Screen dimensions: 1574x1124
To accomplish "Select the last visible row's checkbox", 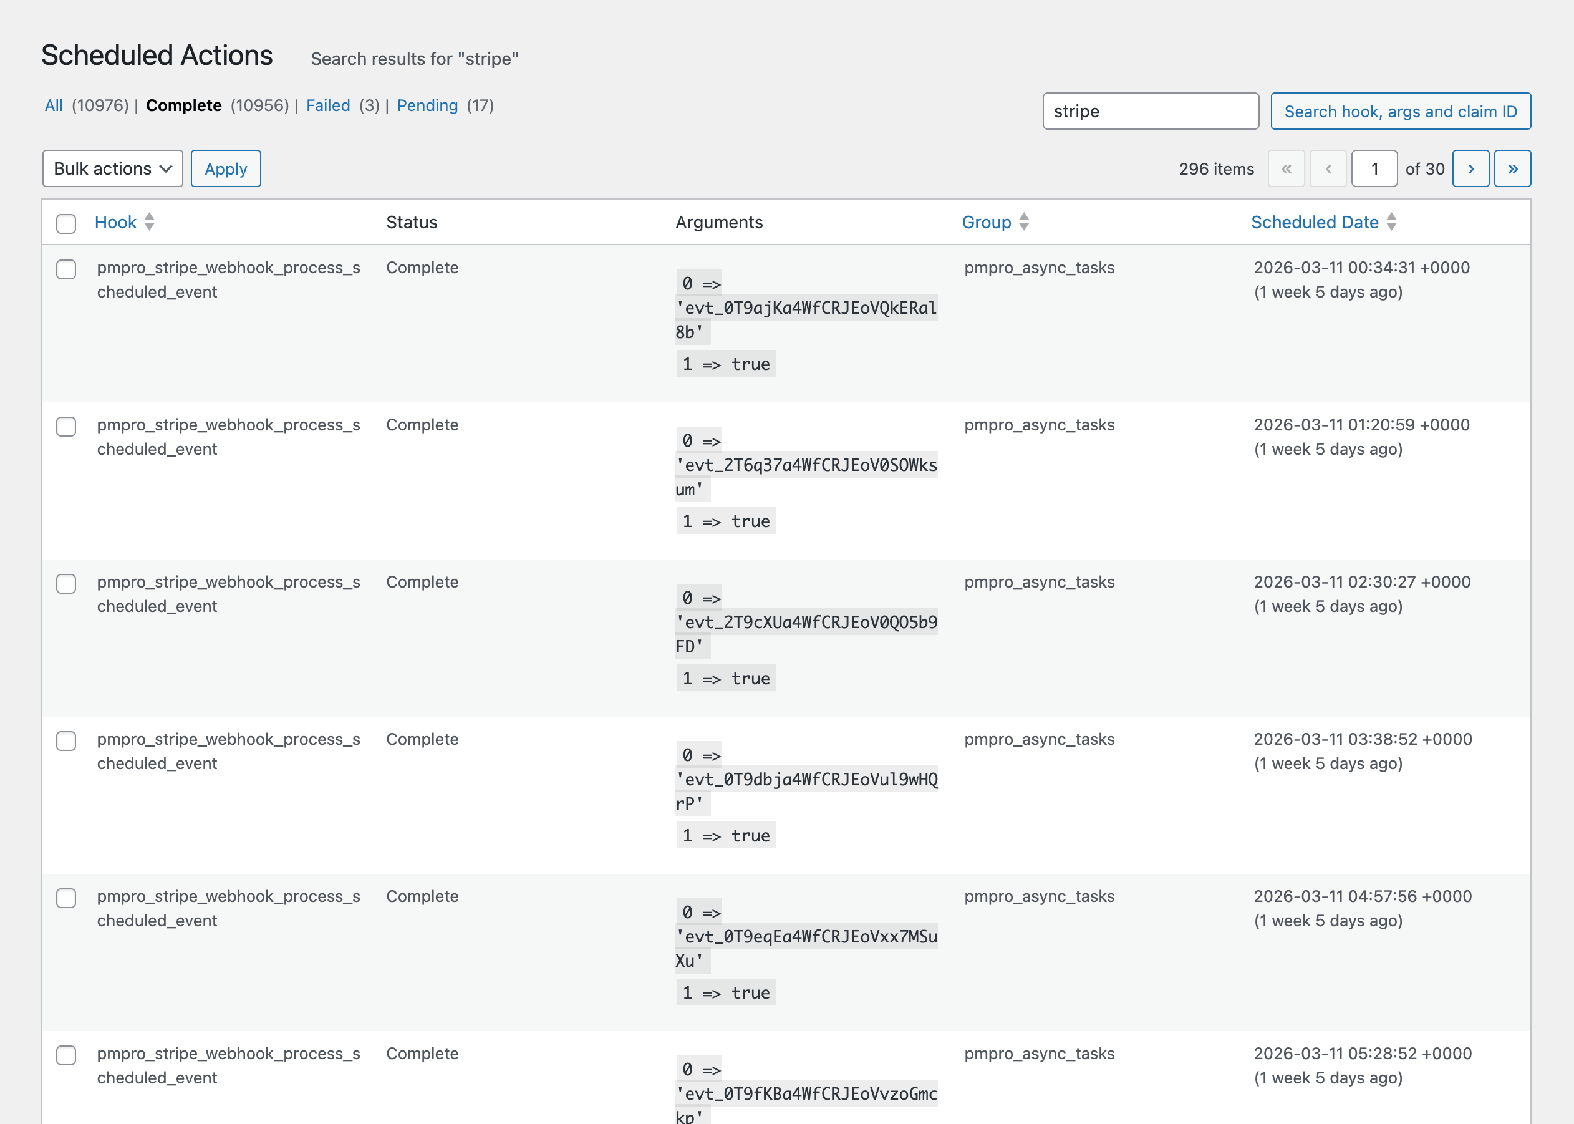I will click(x=67, y=1055).
